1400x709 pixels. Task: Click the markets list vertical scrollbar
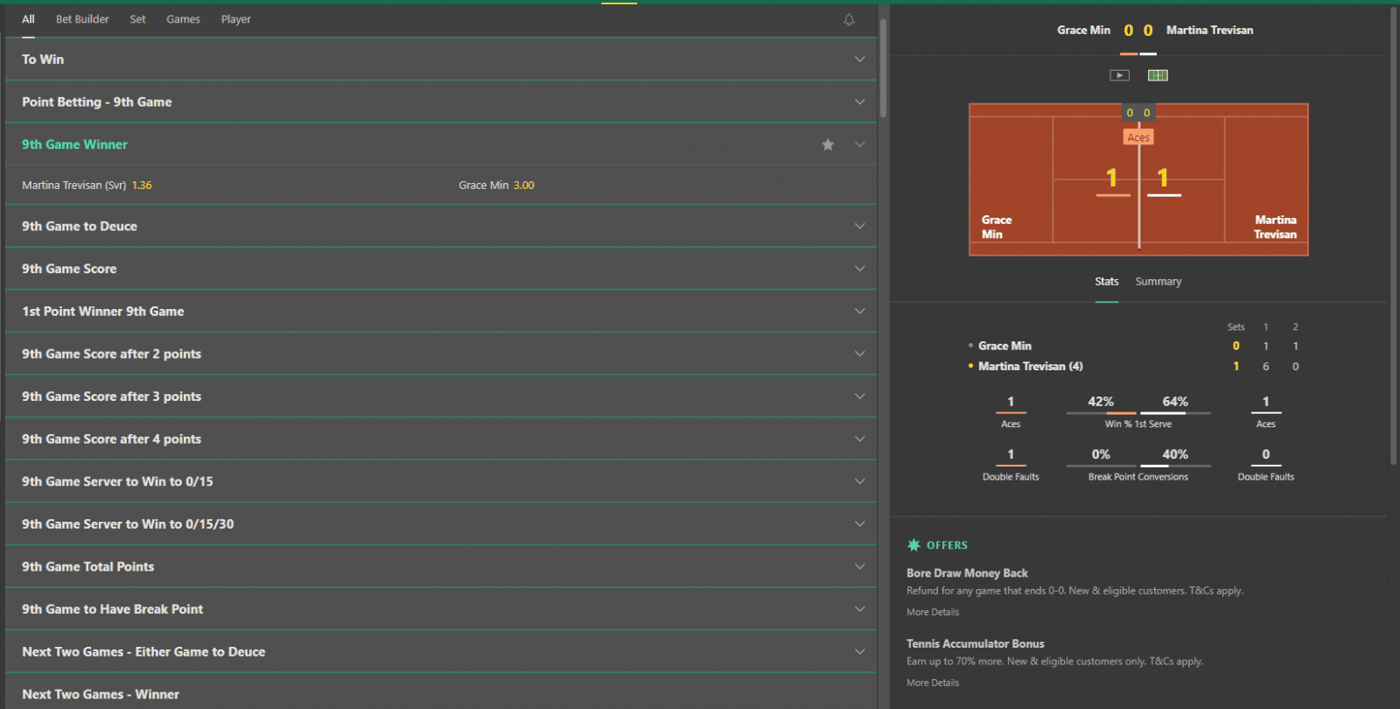tap(883, 68)
